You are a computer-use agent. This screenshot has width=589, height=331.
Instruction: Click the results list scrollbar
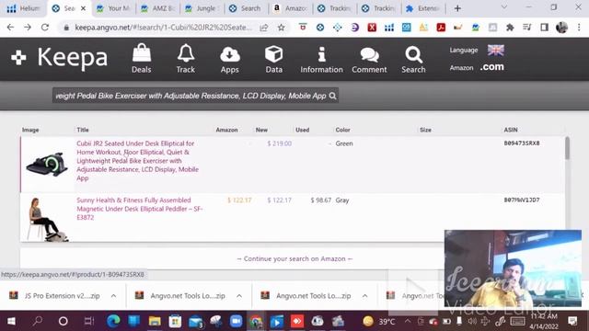(567, 148)
